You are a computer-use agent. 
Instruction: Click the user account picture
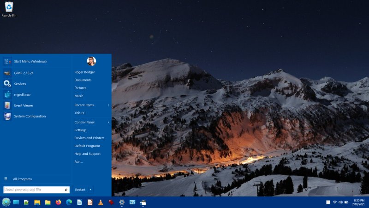pyautogui.click(x=91, y=61)
